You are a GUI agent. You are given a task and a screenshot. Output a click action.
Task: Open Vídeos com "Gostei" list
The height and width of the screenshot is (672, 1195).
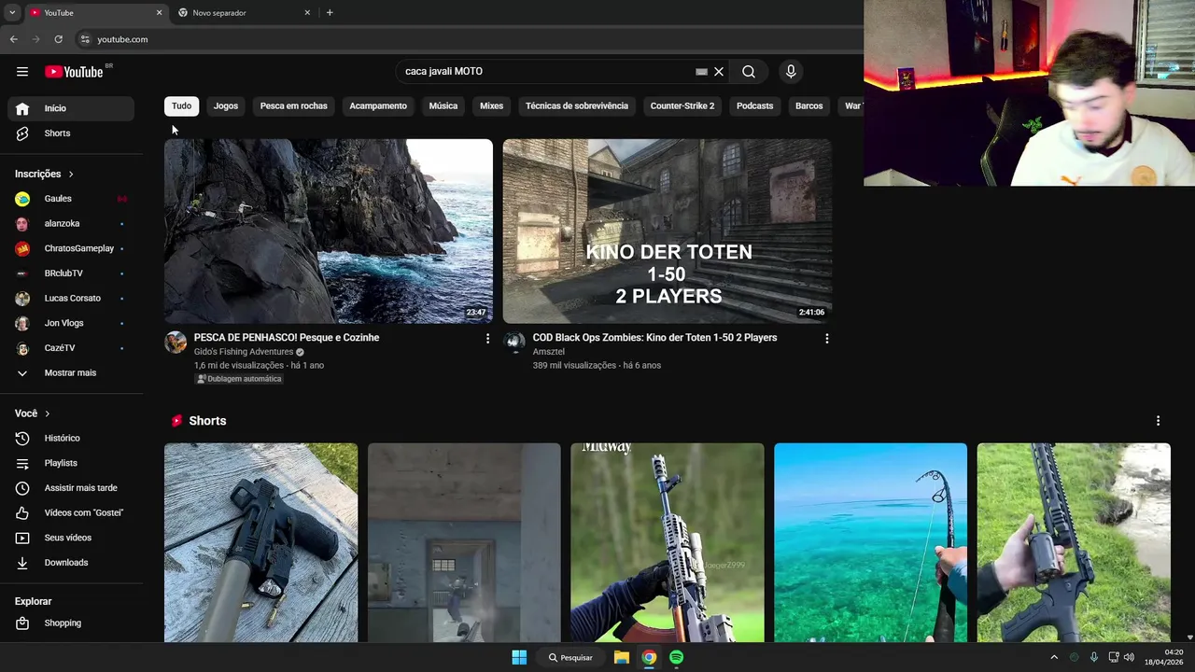pos(71,512)
